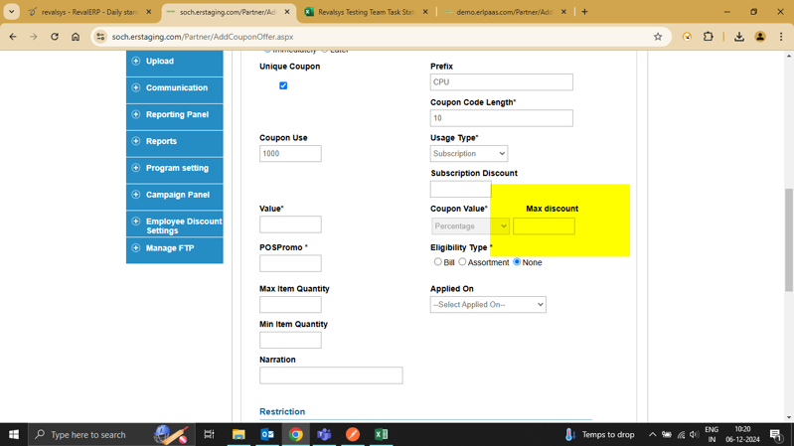The image size is (794, 446).
Task: Open Outlook from the taskbar
Action: tap(267, 434)
